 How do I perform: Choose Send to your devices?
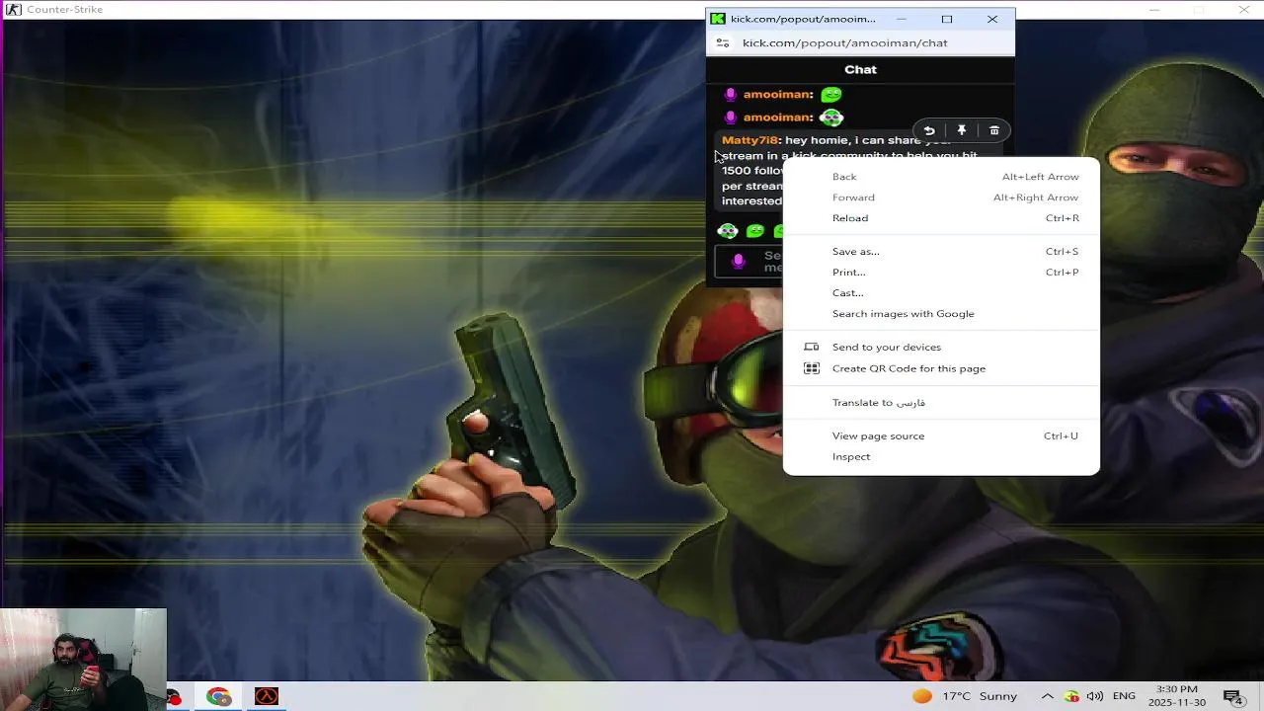941,348
